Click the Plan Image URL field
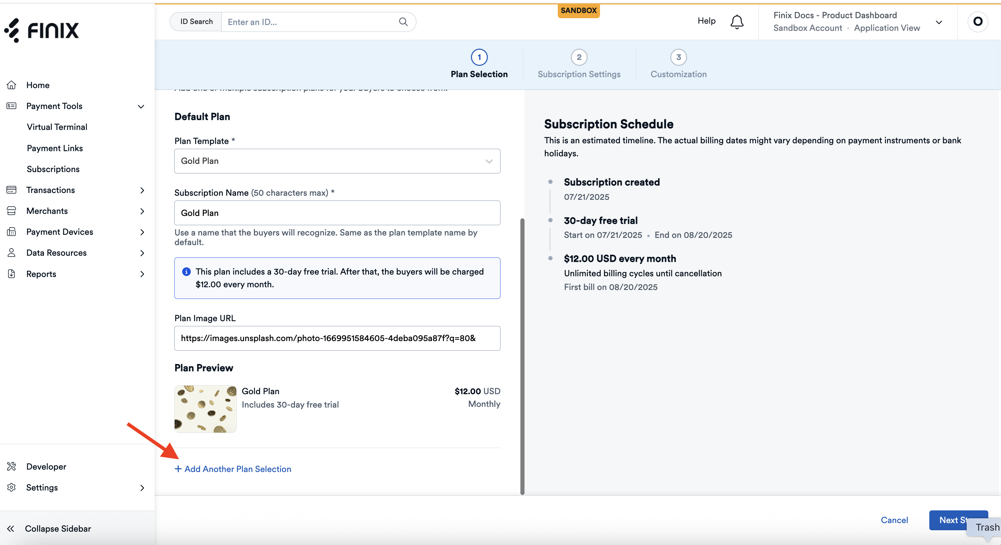1001x545 pixels. pyautogui.click(x=337, y=338)
